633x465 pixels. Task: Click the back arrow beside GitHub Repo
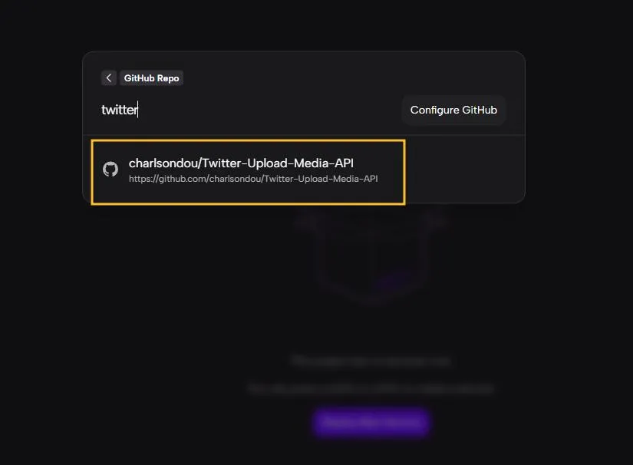(x=109, y=78)
